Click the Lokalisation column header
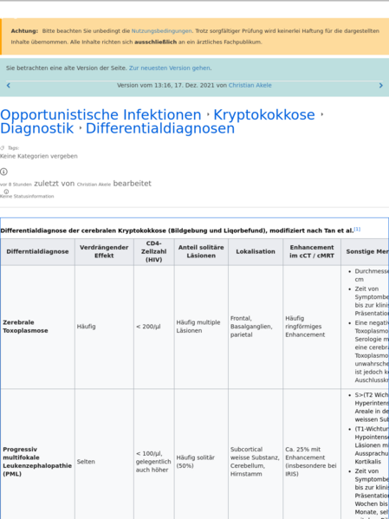389x519 pixels. click(256, 251)
